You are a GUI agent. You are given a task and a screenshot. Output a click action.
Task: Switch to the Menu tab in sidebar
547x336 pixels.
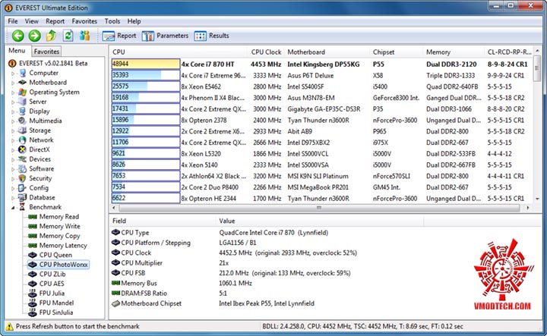[17, 51]
